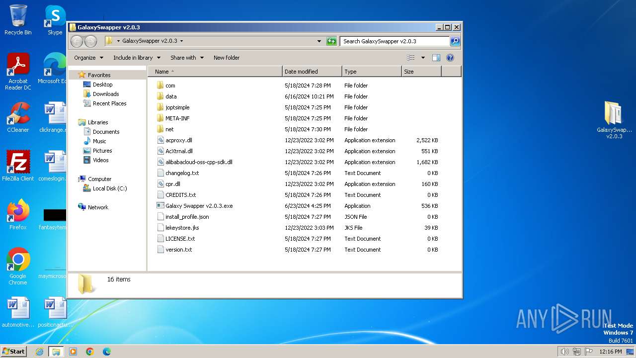The image size is (636, 358).
Task: Click the search magnifier icon
Action: pyautogui.click(x=455, y=41)
